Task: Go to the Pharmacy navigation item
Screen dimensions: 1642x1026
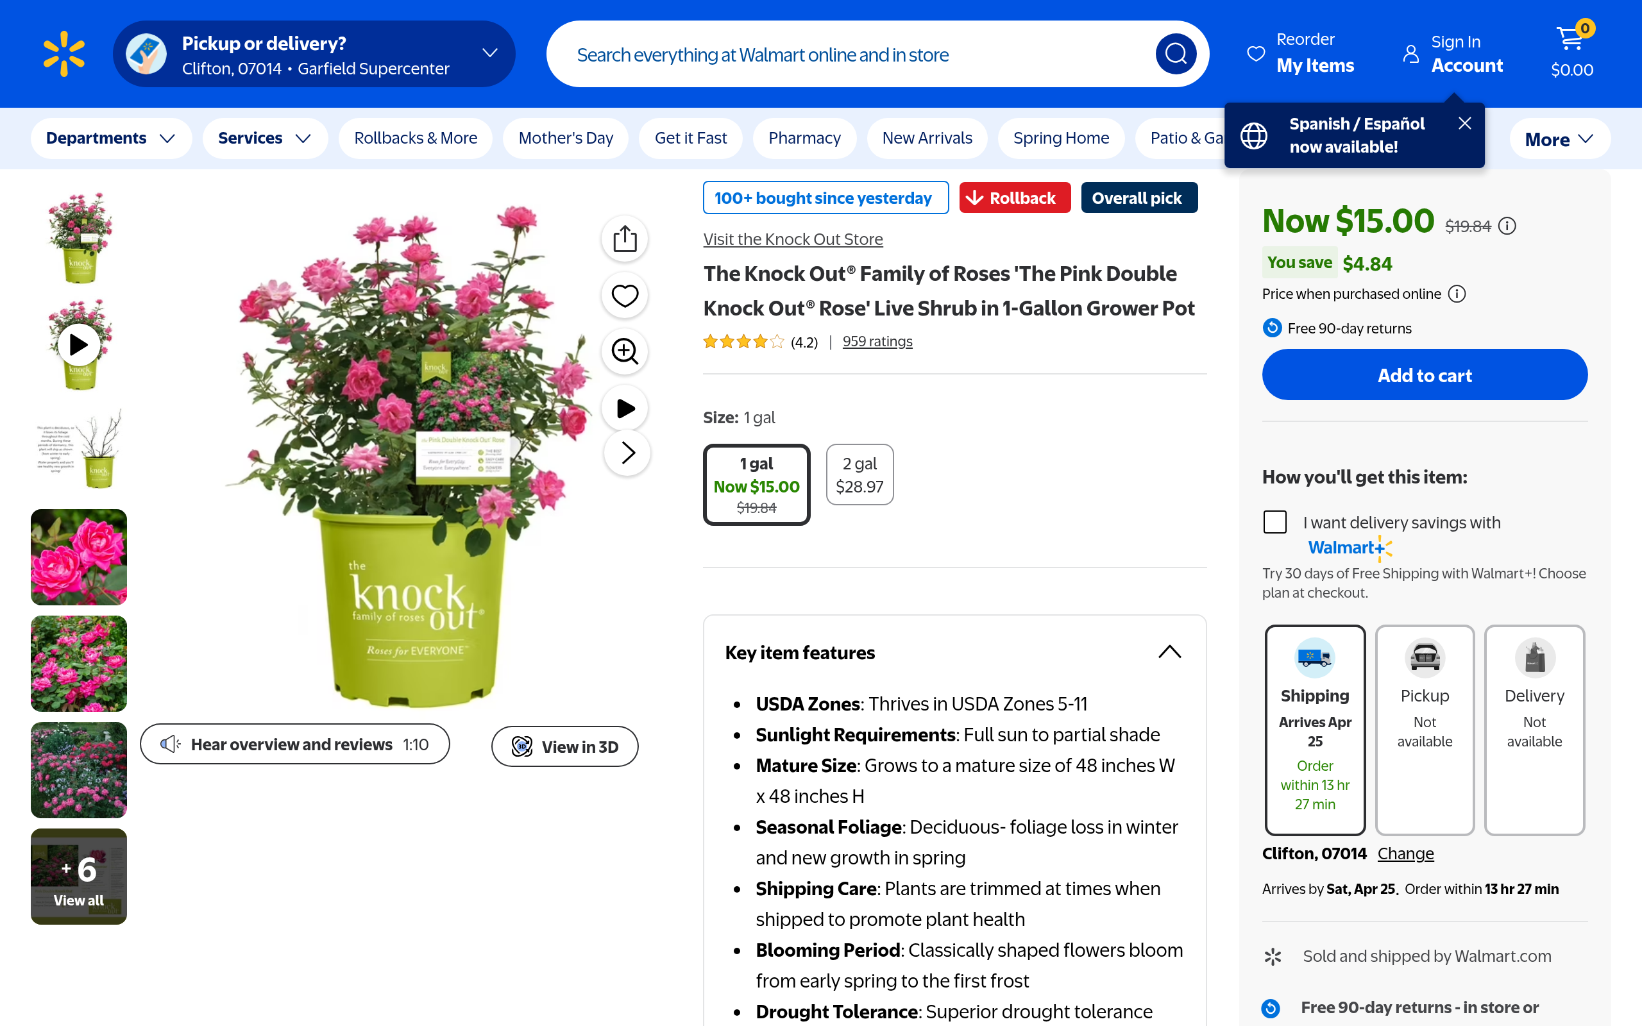Action: point(804,139)
